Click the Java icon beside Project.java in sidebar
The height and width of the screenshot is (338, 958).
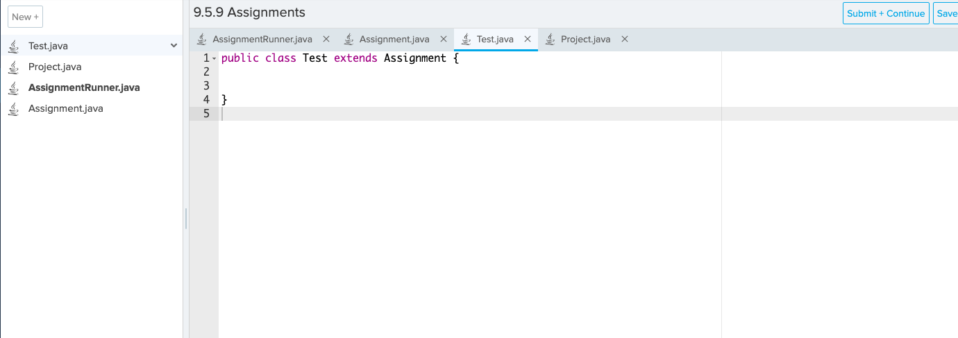13,67
